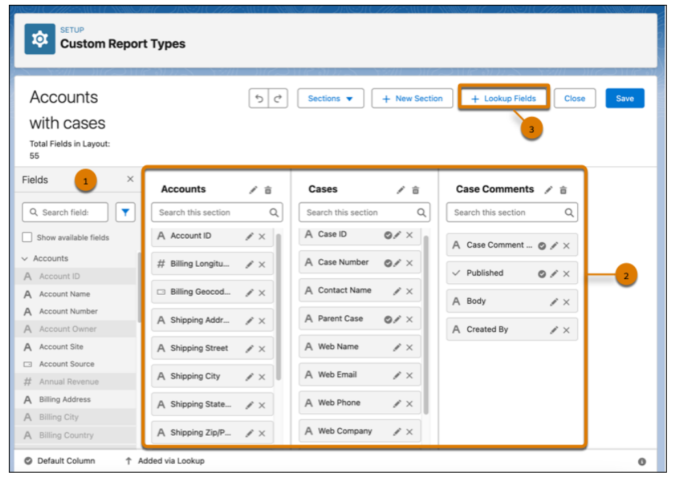Screen dimensions: 684x485
Task: Click the undo arrow button
Action: click(x=259, y=99)
